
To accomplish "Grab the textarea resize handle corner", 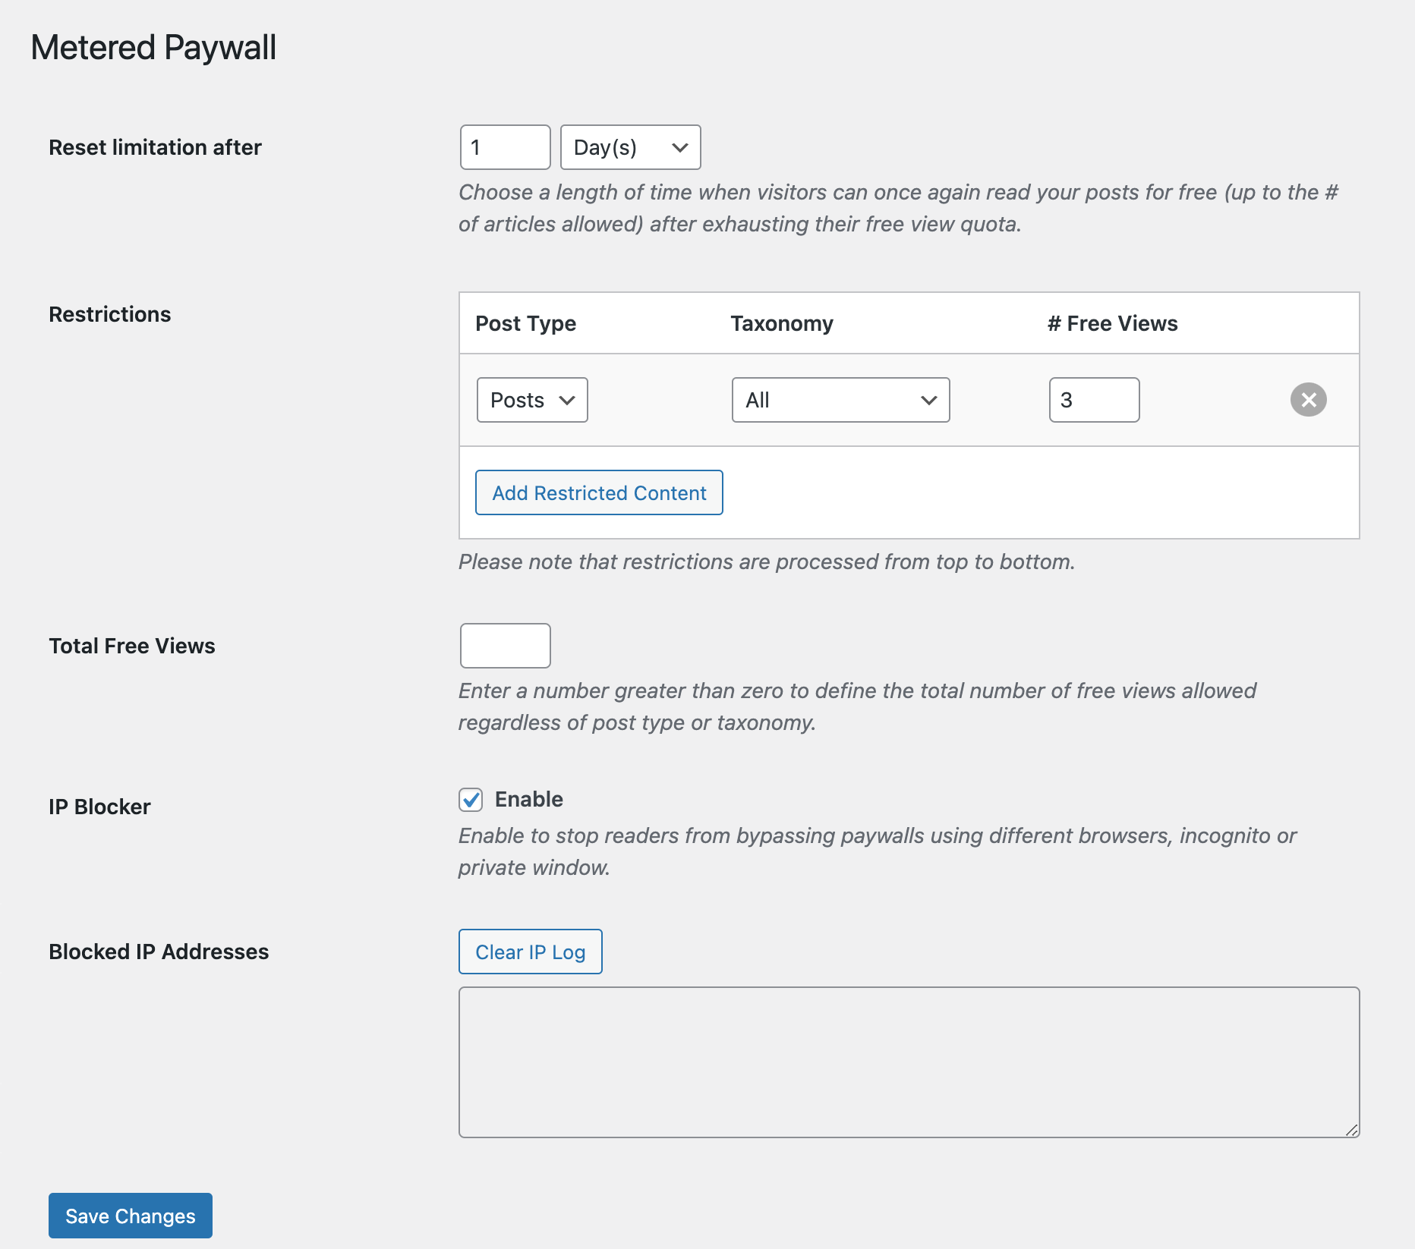I will coord(1351,1130).
